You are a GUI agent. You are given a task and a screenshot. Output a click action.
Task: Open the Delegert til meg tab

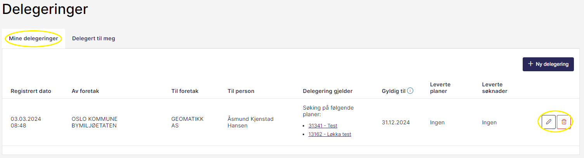coord(94,39)
